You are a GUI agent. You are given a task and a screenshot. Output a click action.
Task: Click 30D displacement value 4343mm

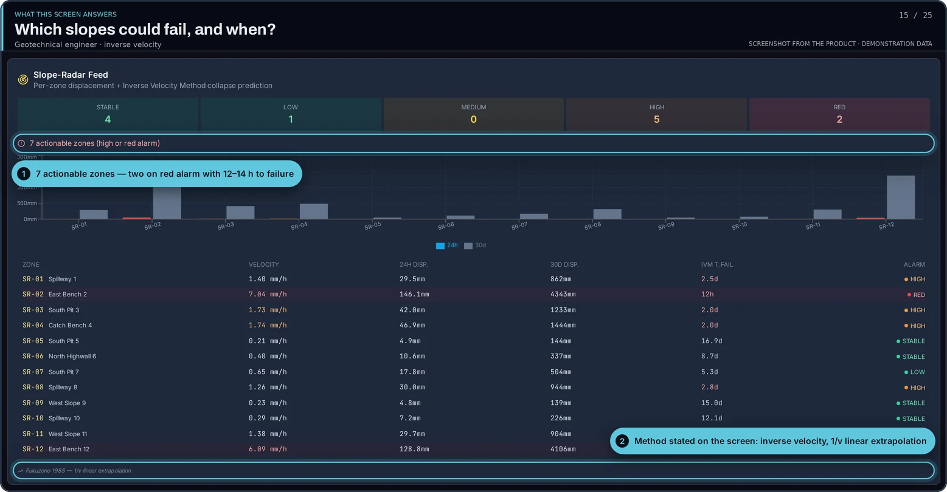pyautogui.click(x=563, y=294)
